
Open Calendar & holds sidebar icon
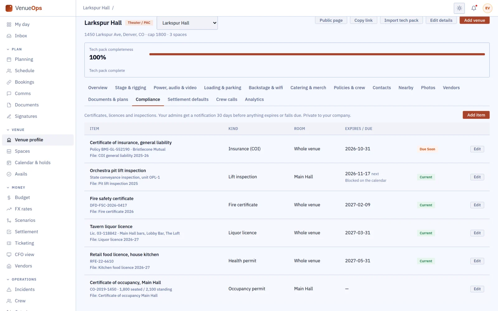9,163
